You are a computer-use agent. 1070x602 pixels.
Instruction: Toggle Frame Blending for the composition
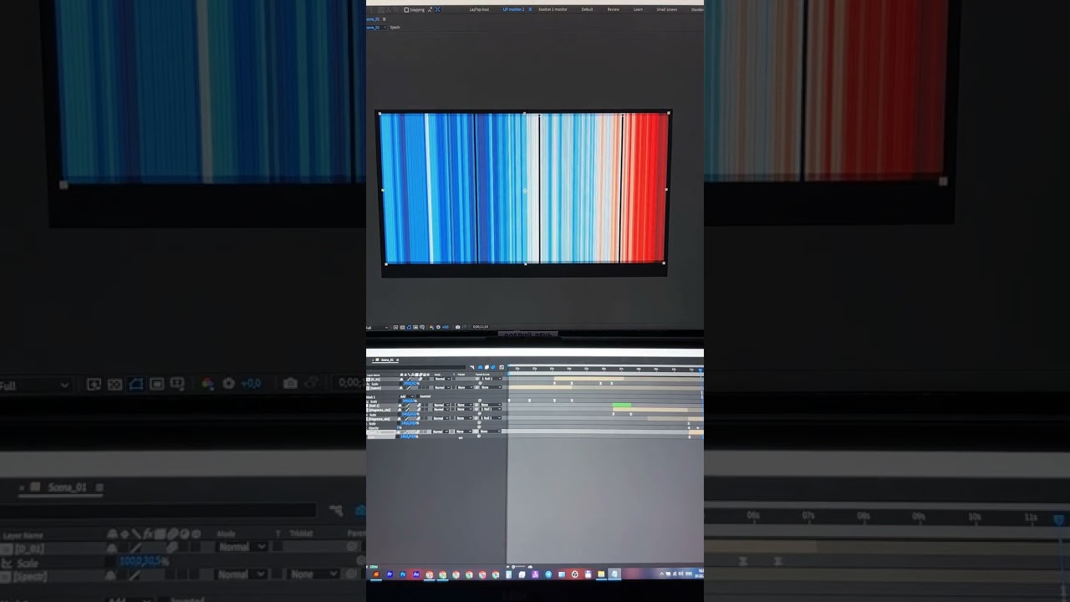coord(487,367)
